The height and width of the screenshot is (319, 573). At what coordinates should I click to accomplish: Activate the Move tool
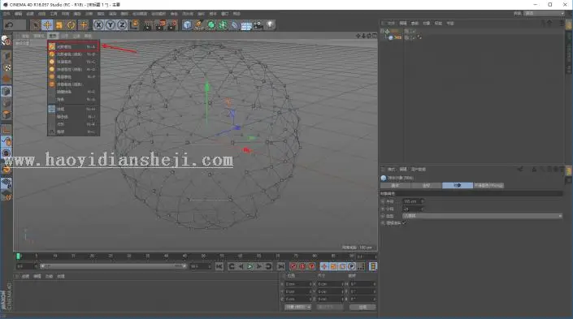[x=47, y=25]
